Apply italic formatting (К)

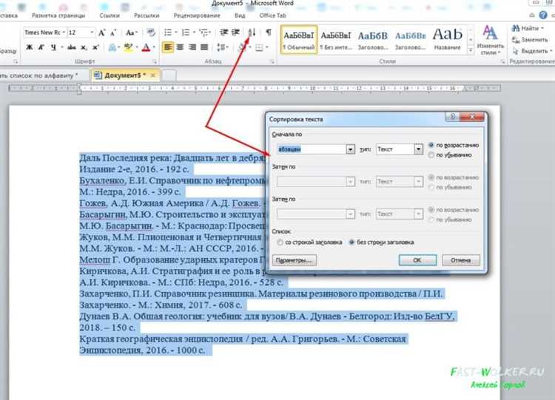pos(41,47)
